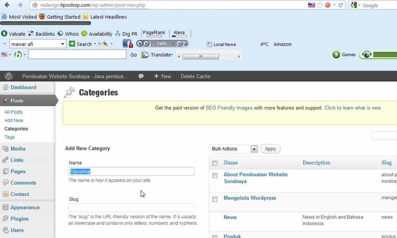This screenshot has height=238, width=397.
Task: Open the Media menu in sidebar
Action: [18, 149]
